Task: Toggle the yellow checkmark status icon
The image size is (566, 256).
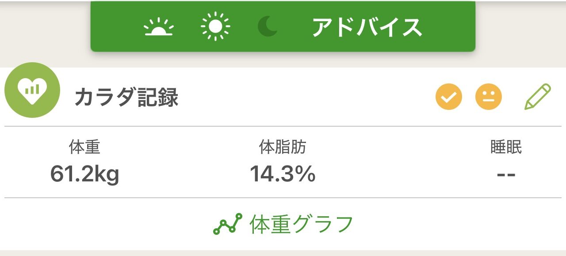Action: [449, 97]
